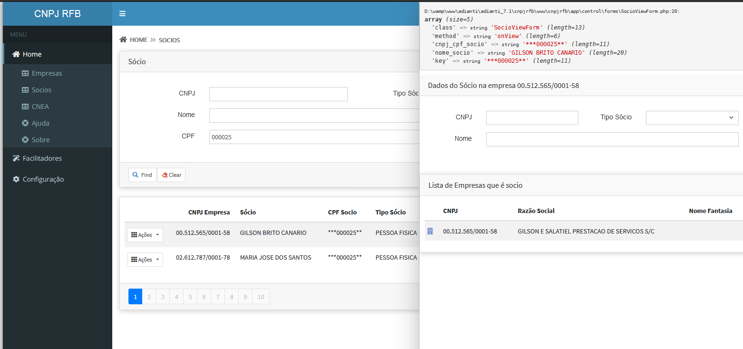Select the GILSON BRITO CANARIO cell
The width and height of the screenshot is (743, 349).
coord(273,233)
